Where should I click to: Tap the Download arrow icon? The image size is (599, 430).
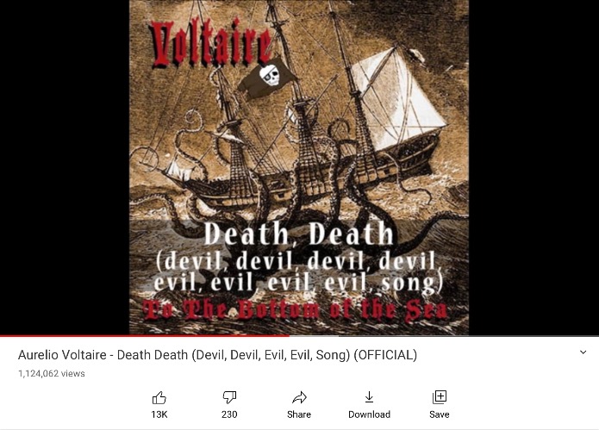coord(369,397)
